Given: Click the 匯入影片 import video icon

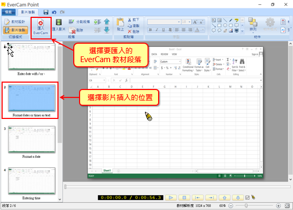Looking at the screenshot, I should point(58,25).
